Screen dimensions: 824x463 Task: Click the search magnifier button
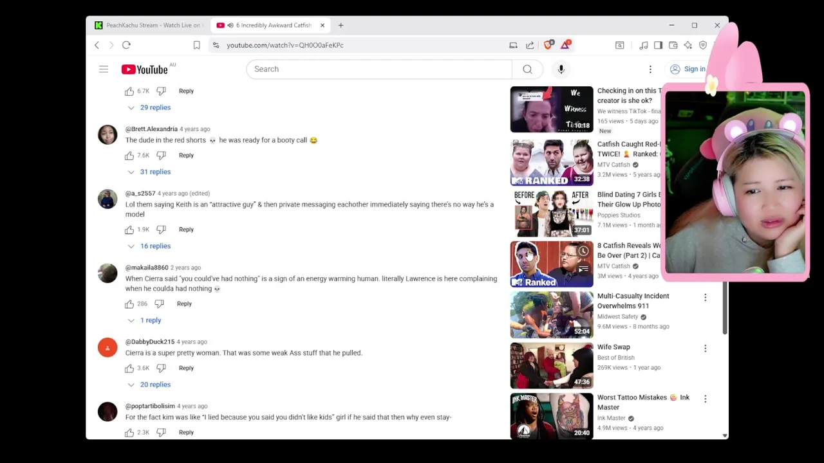pos(527,69)
